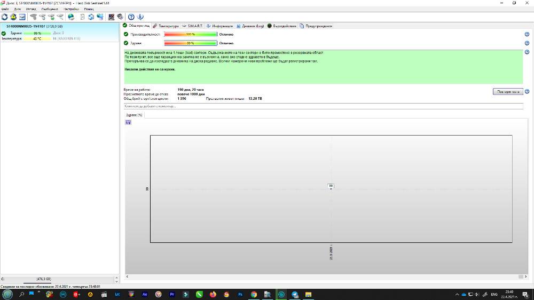Click the 99 data point on the health graph
This screenshot has height=300, width=534.
(x=331, y=186)
